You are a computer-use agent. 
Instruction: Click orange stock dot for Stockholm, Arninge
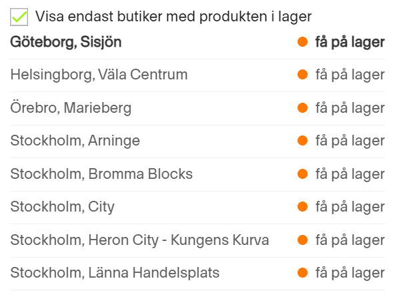(x=302, y=141)
